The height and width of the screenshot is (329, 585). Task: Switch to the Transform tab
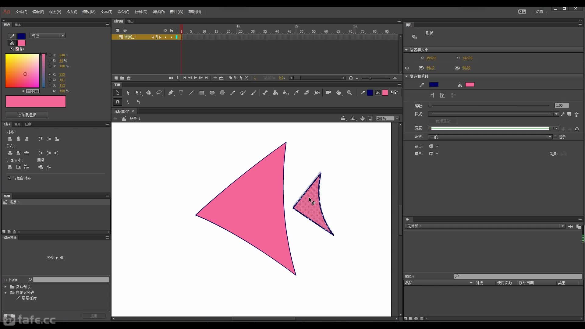pyautogui.click(x=17, y=124)
